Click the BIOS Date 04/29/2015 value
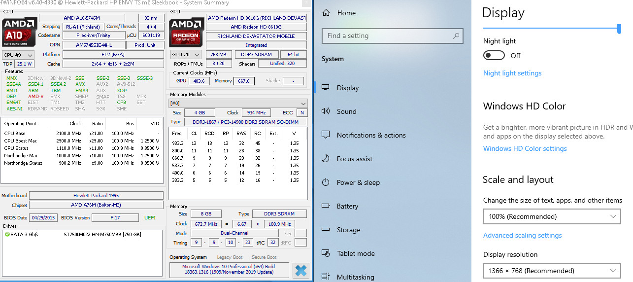Viewport: 633px width, 282px height. coord(43,217)
